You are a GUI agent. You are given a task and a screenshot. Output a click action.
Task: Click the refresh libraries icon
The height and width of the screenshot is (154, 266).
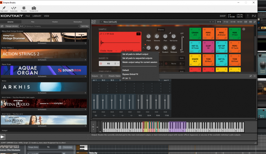coord(2,26)
